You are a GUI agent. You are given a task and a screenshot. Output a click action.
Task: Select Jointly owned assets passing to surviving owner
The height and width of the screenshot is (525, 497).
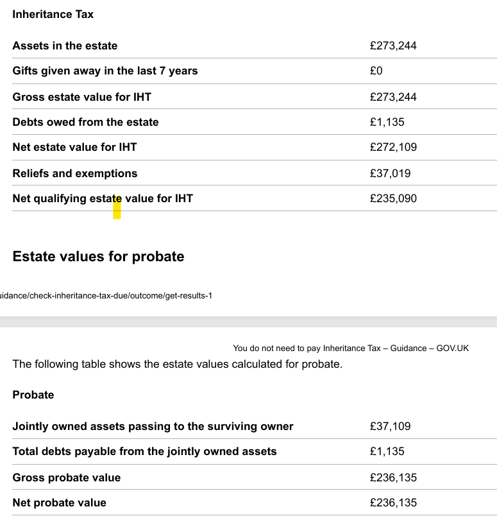coord(153,426)
